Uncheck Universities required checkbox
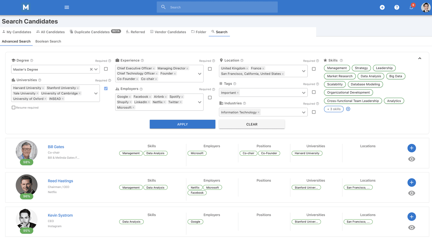 tap(106, 88)
